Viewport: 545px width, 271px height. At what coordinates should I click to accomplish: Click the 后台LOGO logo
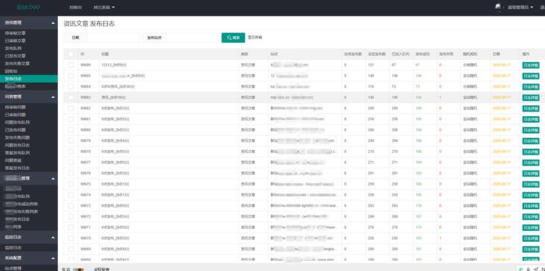29,7
